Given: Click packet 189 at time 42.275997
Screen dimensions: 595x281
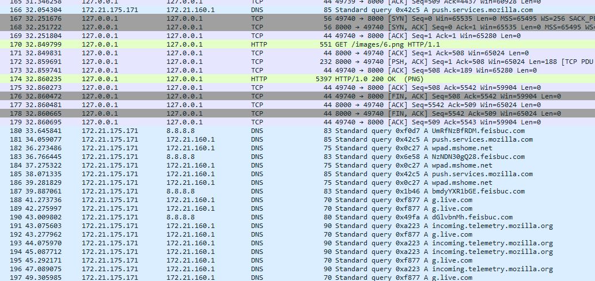Looking at the screenshot, I should pos(297,208).
